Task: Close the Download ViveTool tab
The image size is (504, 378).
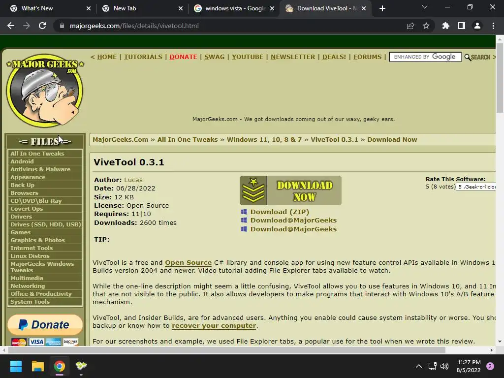Action: (x=364, y=8)
